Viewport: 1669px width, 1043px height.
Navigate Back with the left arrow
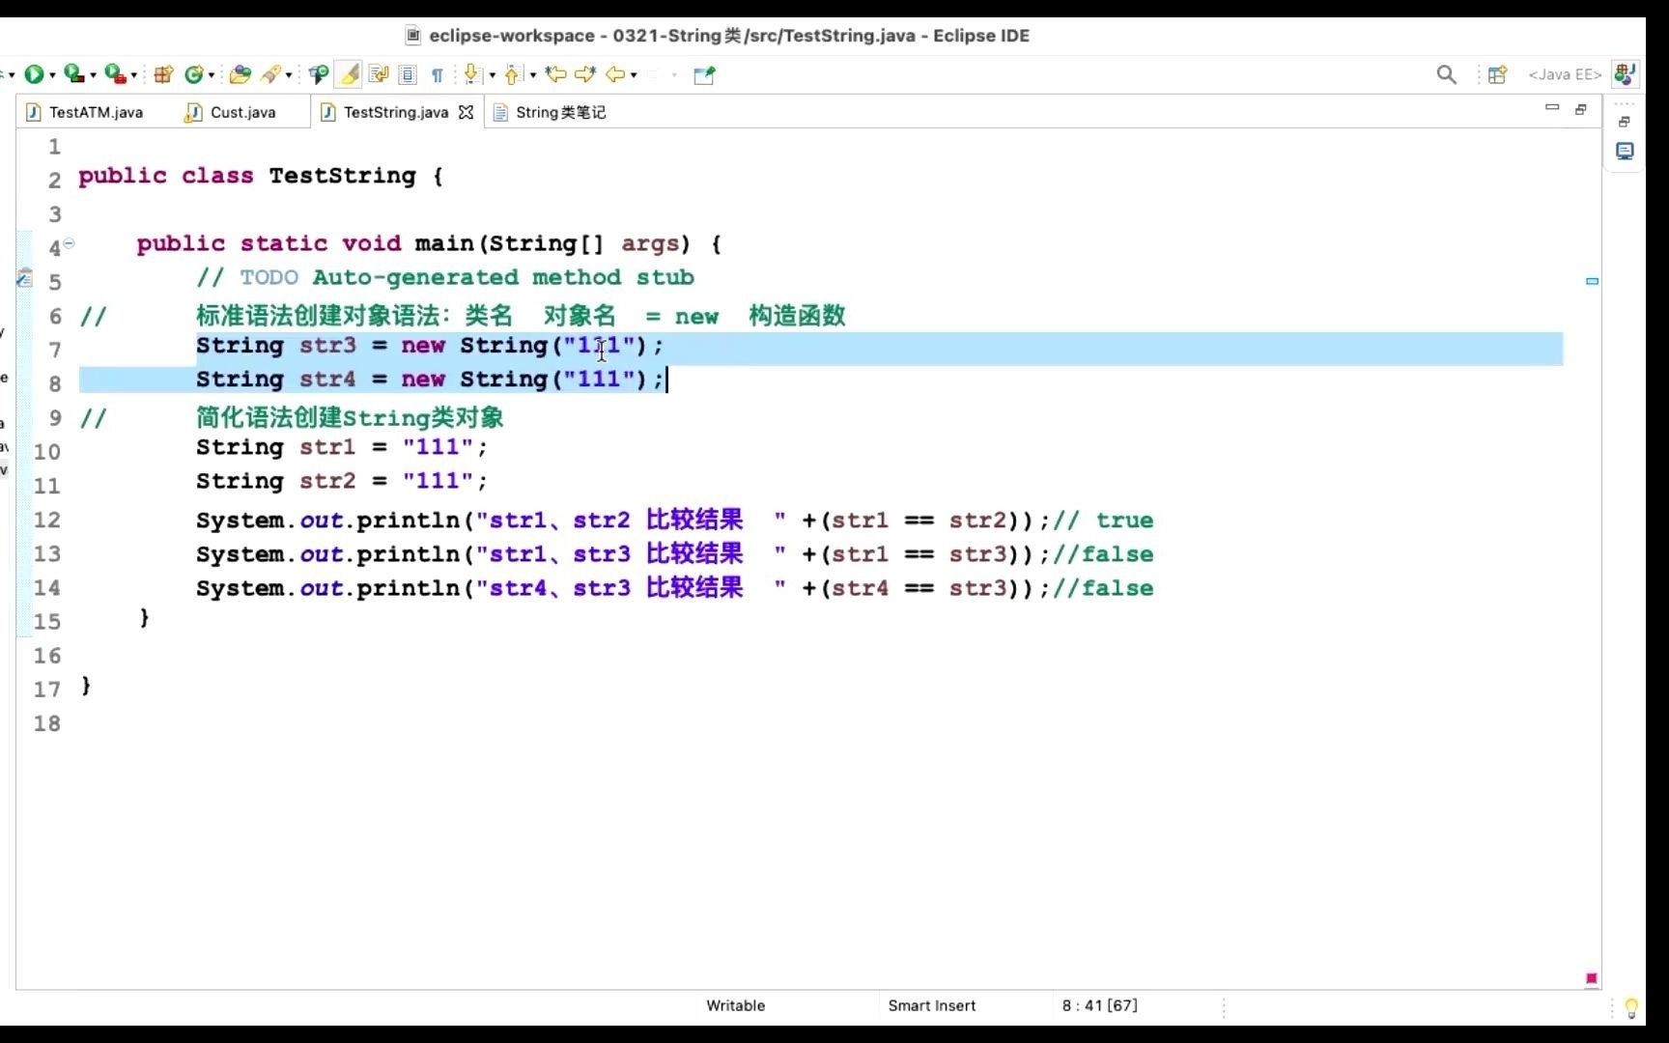click(x=615, y=74)
